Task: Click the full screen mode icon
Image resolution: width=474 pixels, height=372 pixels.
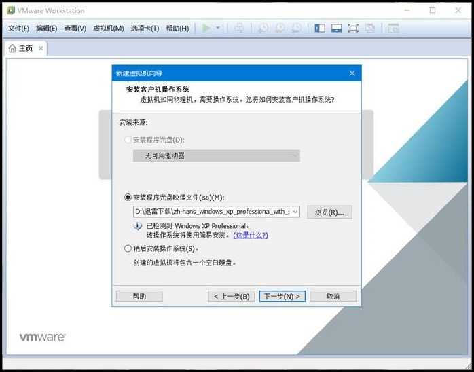Action: point(352,28)
